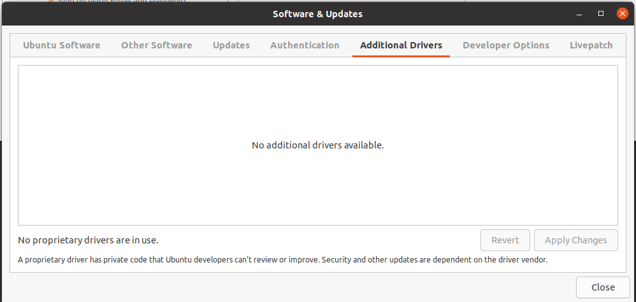The height and width of the screenshot is (302, 636).
Task: Select the Additional Drivers tab
Action: coord(401,45)
